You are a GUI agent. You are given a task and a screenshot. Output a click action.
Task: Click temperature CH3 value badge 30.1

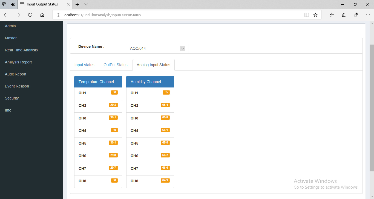[x=113, y=118]
